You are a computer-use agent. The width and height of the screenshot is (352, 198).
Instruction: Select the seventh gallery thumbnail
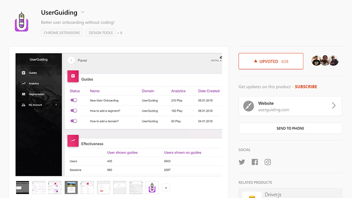point(120,187)
